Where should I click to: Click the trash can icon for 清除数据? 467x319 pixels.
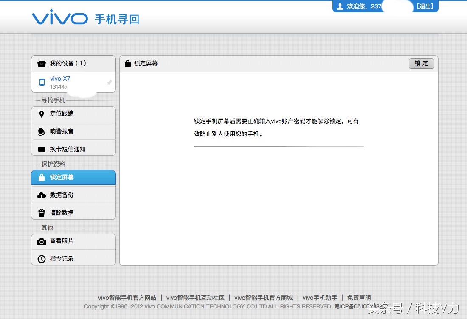click(41, 212)
